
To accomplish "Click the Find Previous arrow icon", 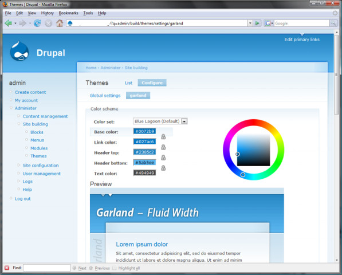I will point(91,268).
